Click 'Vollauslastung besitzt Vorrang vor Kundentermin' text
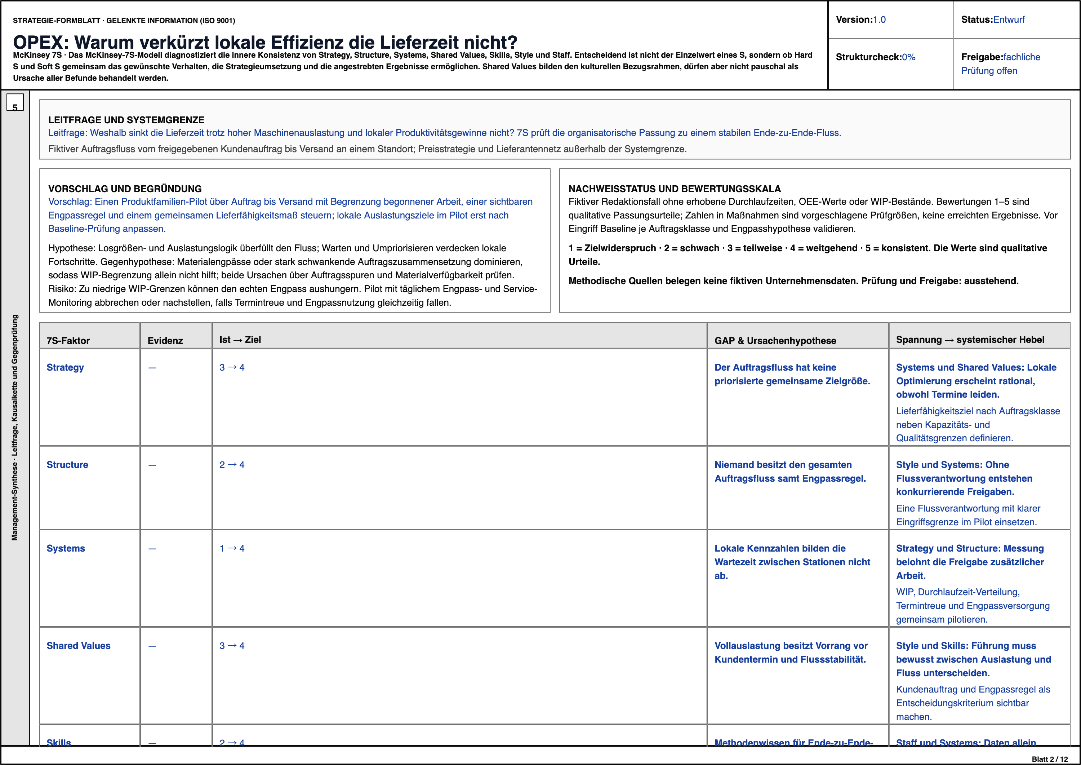 tap(791, 653)
